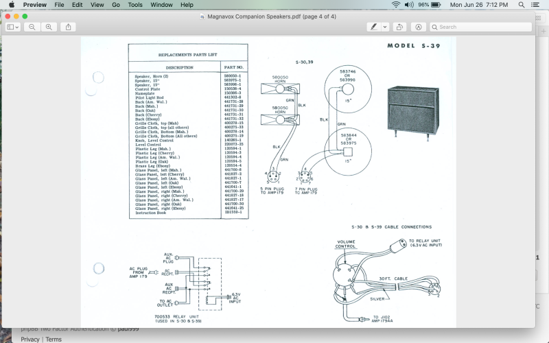Focus the Search field in Preview

pyautogui.click(x=481, y=27)
